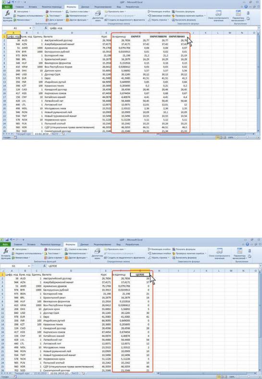
Task: Open Financial functions in top window
Action: 22,20
